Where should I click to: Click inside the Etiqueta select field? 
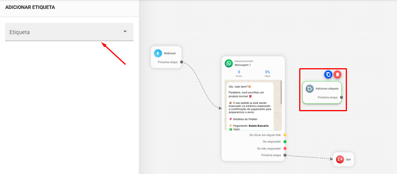[62, 32]
